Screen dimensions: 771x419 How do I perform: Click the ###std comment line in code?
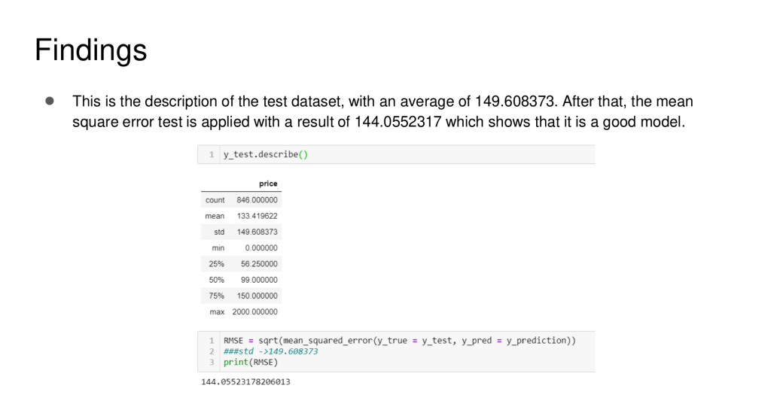point(271,351)
